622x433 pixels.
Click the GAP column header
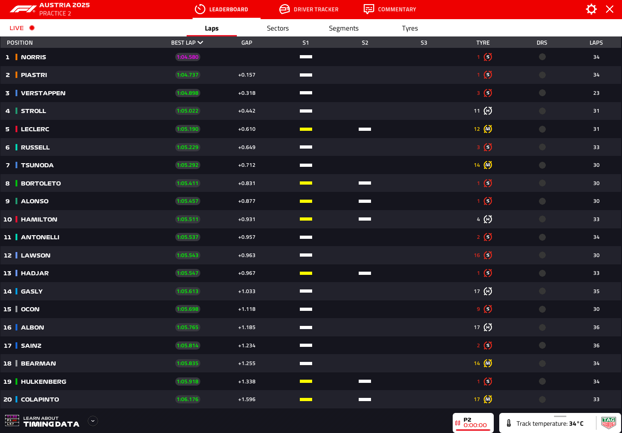click(x=247, y=43)
